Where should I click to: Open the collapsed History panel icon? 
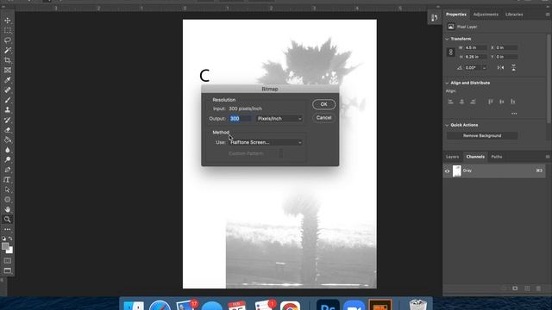coord(435,18)
